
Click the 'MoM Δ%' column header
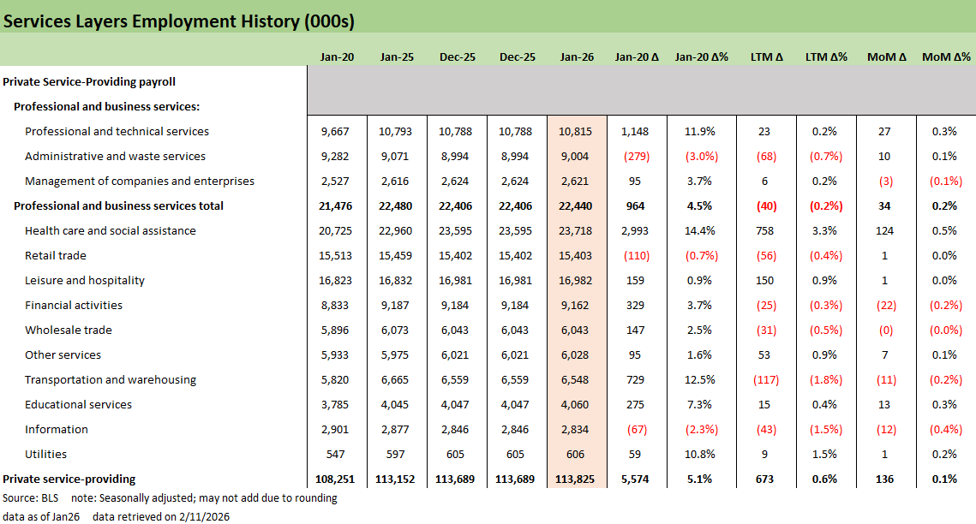946,57
